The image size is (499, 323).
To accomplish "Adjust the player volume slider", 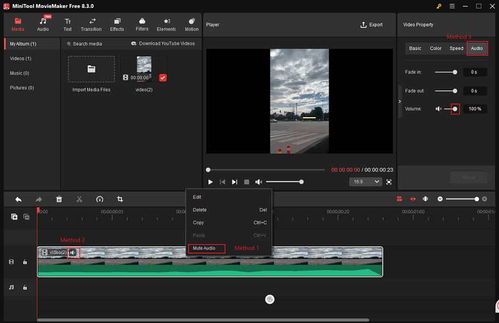I will (x=284, y=182).
